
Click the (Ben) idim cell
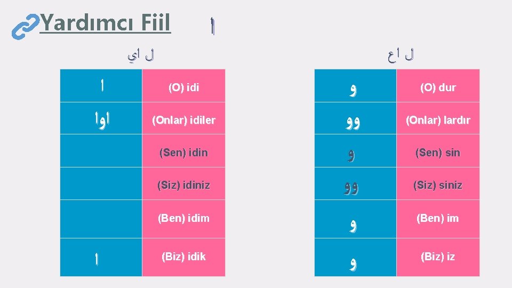click(x=183, y=219)
